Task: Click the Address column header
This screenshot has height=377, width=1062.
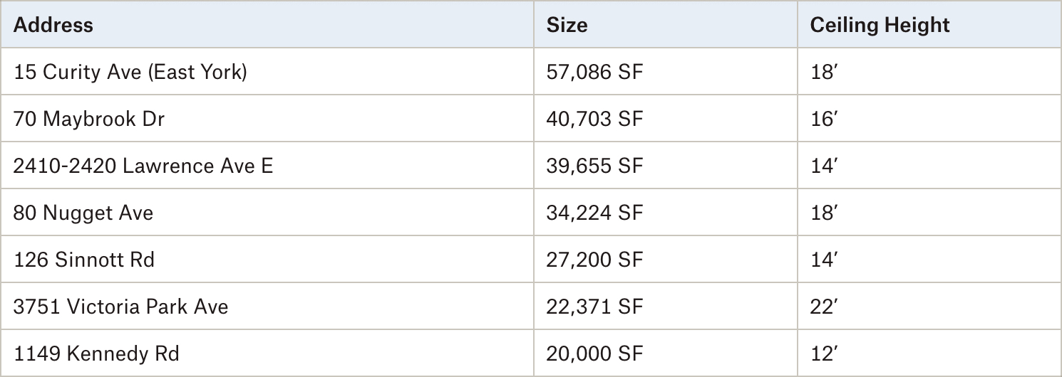Action: (53, 25)
